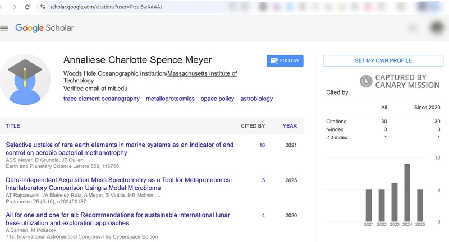This screenshot has height=242, width=449.
Task: Open metalloproteomics interest tag
Action: tap(170, 99)
